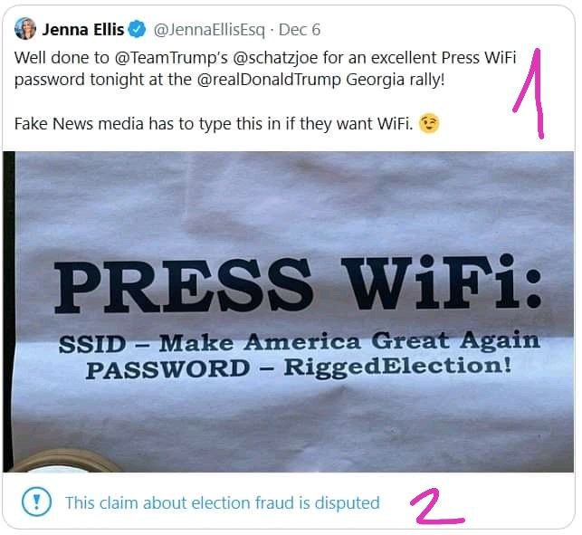The width and height of the screenshot is (582, 535).
Task: Follow the @realDonaldTrump mention link
Action: coord(269,80)
